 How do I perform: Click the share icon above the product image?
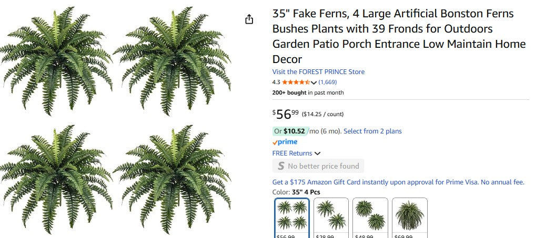point(249,19)
